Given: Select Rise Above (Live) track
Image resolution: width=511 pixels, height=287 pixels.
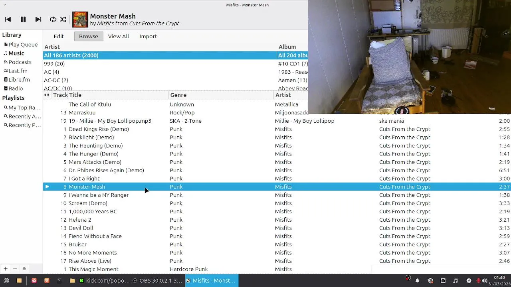Looking at the screenshot, I should tap(90, 261).
